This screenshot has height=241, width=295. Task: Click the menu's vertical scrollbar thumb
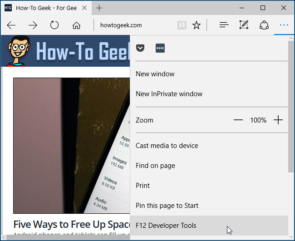tap(291, 106)
